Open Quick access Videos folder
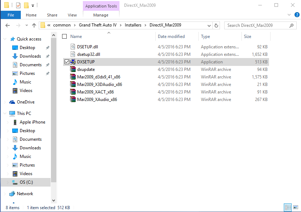 pyautogui.click(x=26, y=91)
